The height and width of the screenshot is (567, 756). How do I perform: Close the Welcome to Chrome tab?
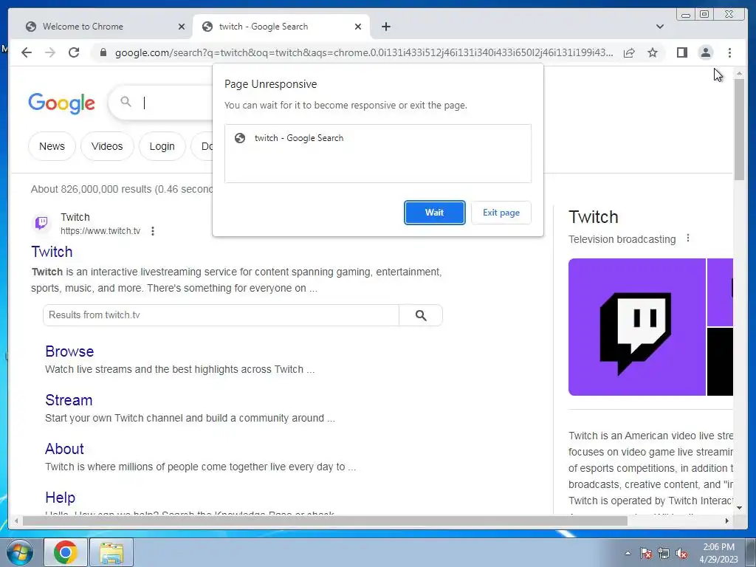tap(182, 27)
